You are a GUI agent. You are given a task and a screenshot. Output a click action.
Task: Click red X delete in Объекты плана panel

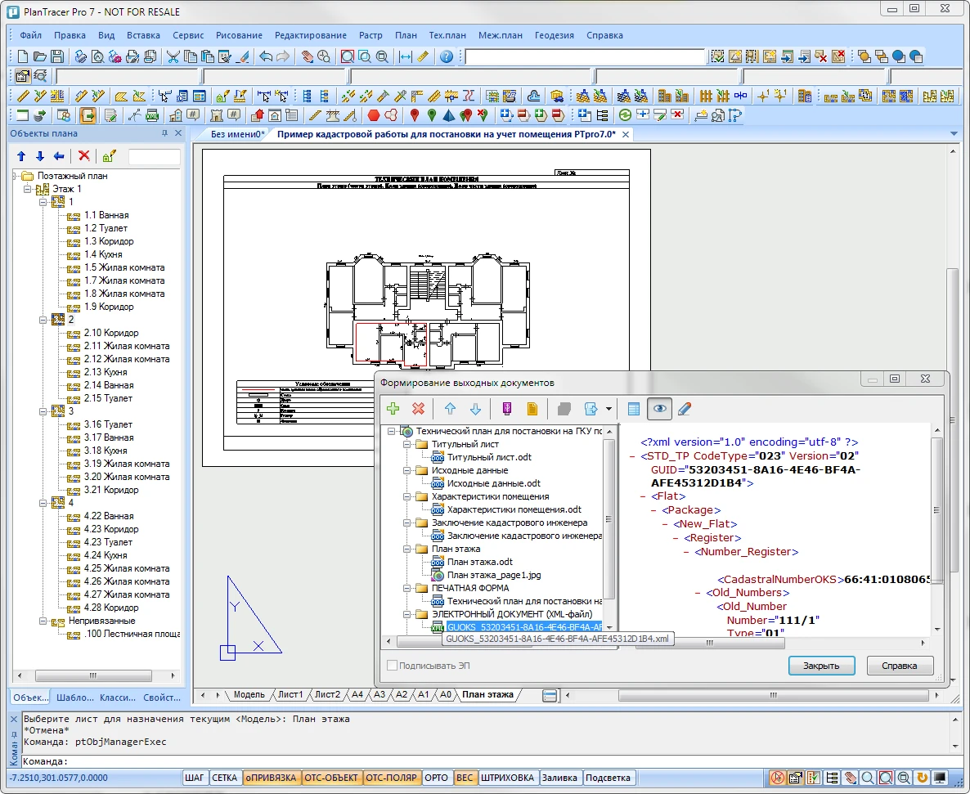pos(83,156)
